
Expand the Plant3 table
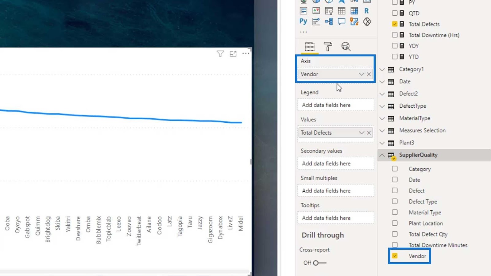coord(382,143)
